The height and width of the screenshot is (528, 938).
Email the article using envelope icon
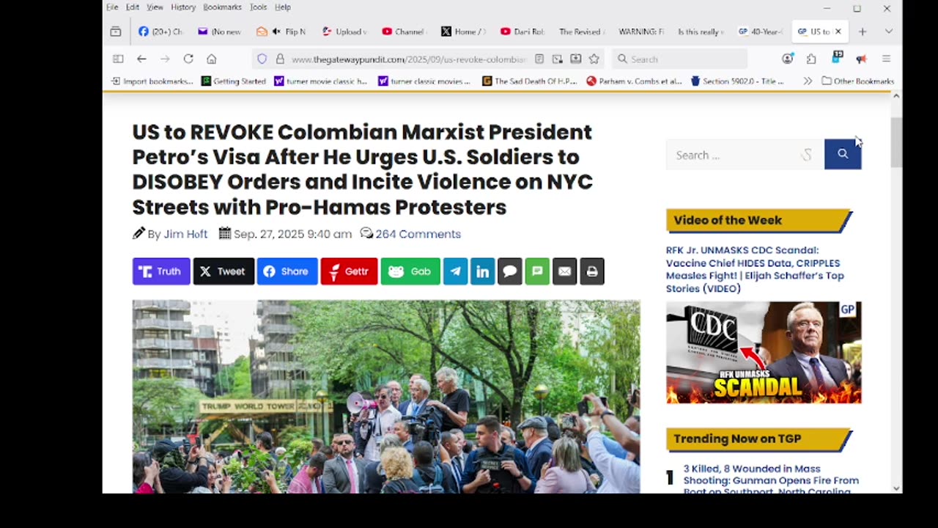564,271
